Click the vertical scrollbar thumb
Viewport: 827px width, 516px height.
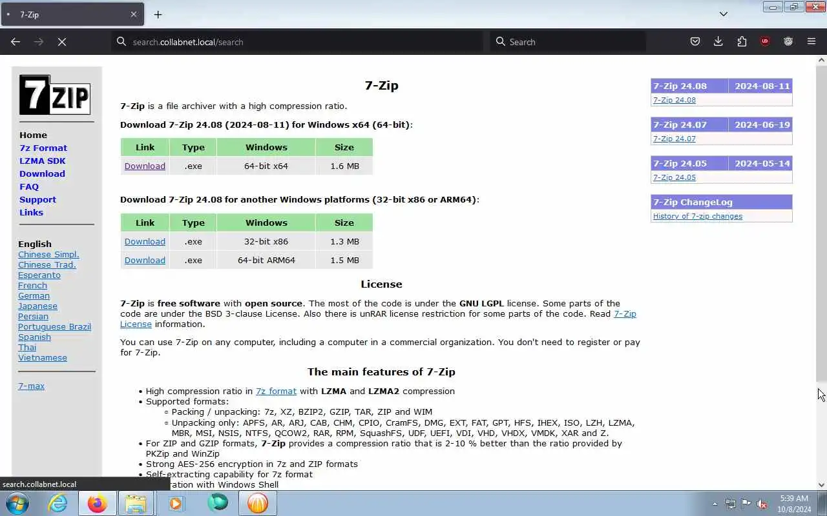821,223
